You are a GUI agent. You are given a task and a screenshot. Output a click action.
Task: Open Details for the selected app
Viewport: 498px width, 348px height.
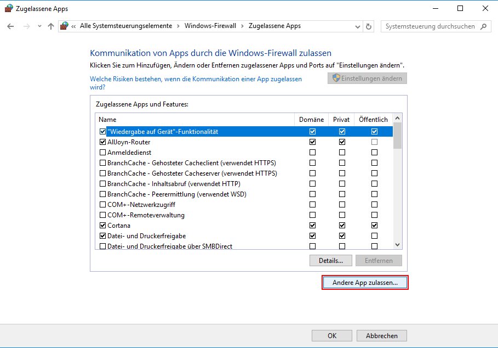pos(330,261)
